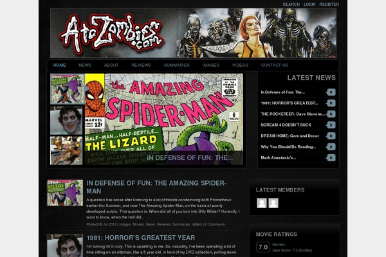This screenshot has height=257, width=386.
Task: Click the 'sliders' category link in post meta
Action: (x=197, y=224)
